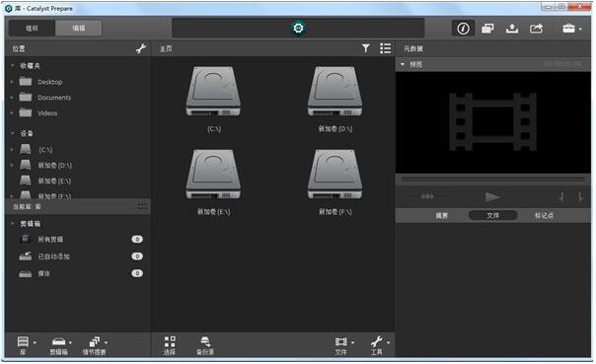The height and width of the screenshot is (364, 596).
Task: Click the grip dots on current library bar
Action: (x=142, y=207)
